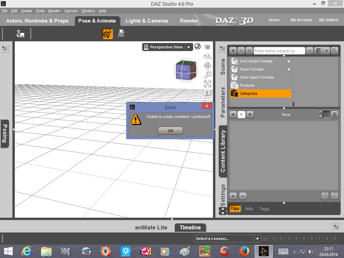Select the Universal tool icon in toolbar
This screenshot has width=344, height=258.
coord(107,34)
